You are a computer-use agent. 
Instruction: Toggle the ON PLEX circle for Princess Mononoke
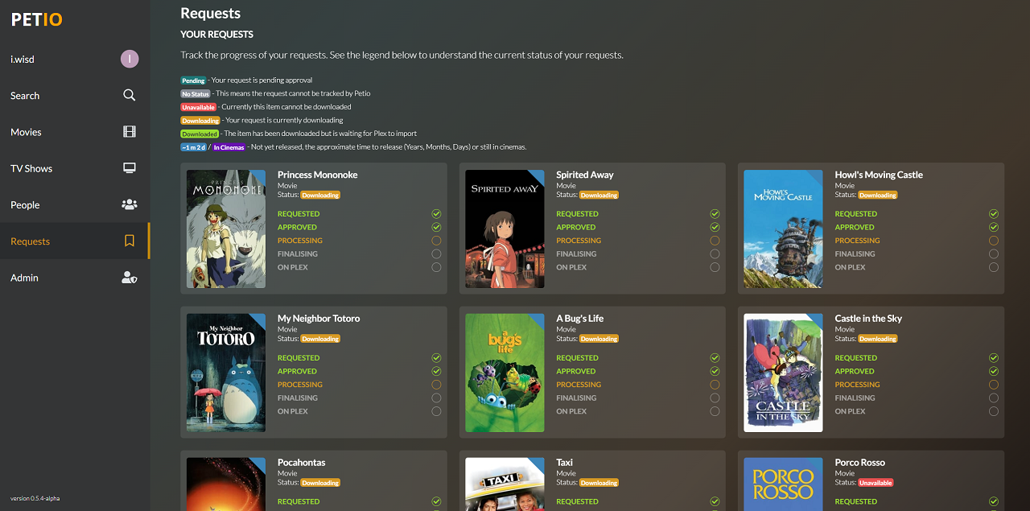tap(436, 266)
